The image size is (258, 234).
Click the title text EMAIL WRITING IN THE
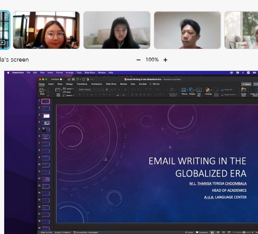click(197, 161)
